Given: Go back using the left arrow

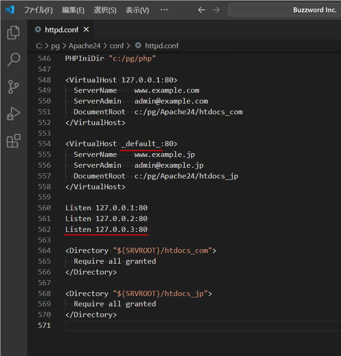Looking at the screenshot, I should point(201,10).
